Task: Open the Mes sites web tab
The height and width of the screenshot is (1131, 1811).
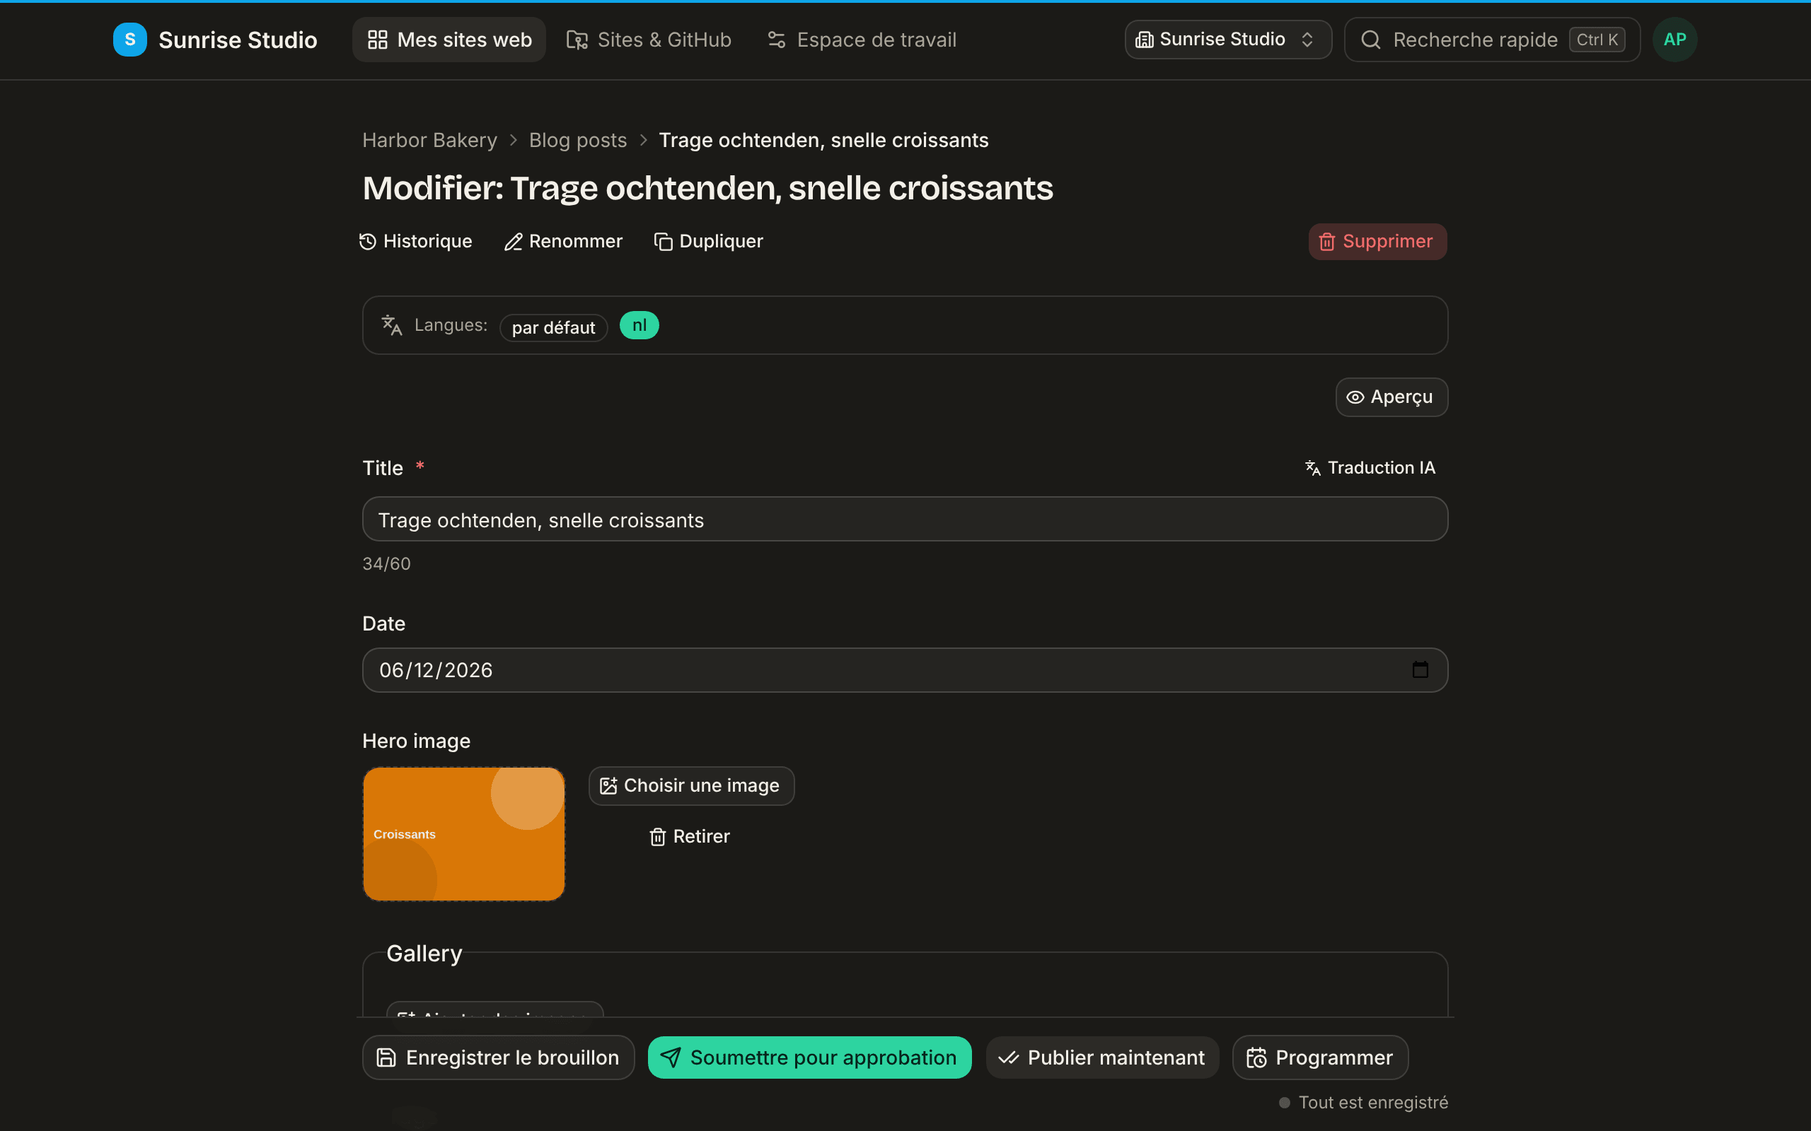Action: [x=449, y=40]
